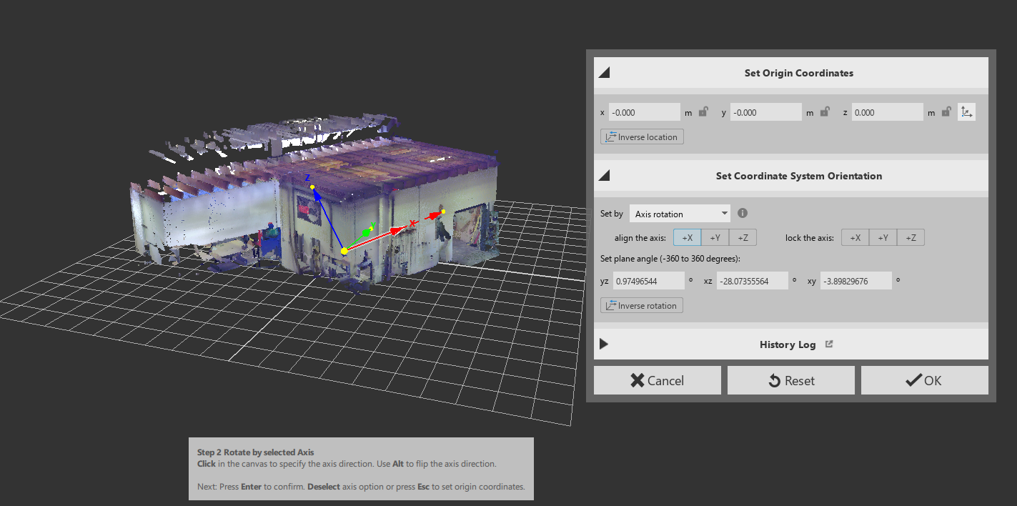Click the Reset button
1017x506 pixels.
[x=791, y=380]
